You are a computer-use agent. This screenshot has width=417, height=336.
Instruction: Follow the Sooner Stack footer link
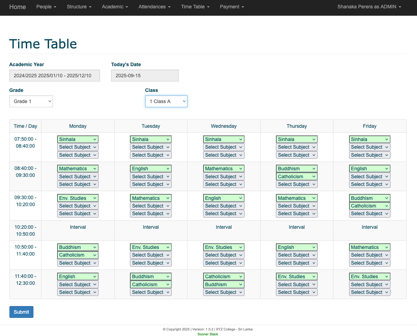(x=208, y=334)
